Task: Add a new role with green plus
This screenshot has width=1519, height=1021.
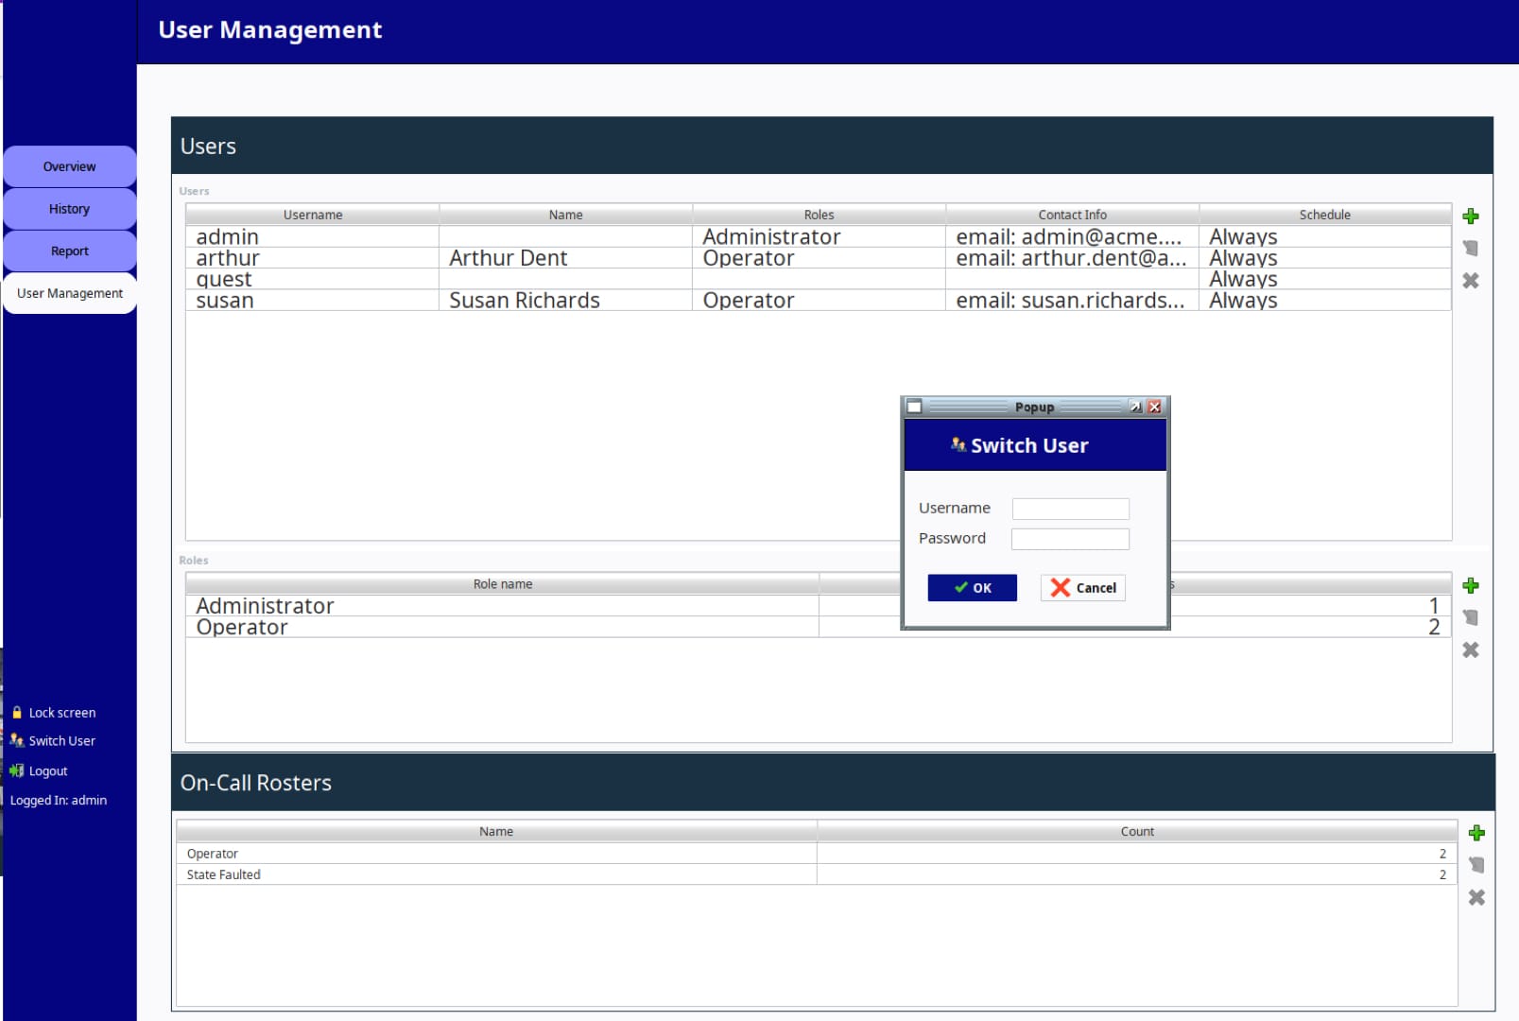Action: 1470,586
